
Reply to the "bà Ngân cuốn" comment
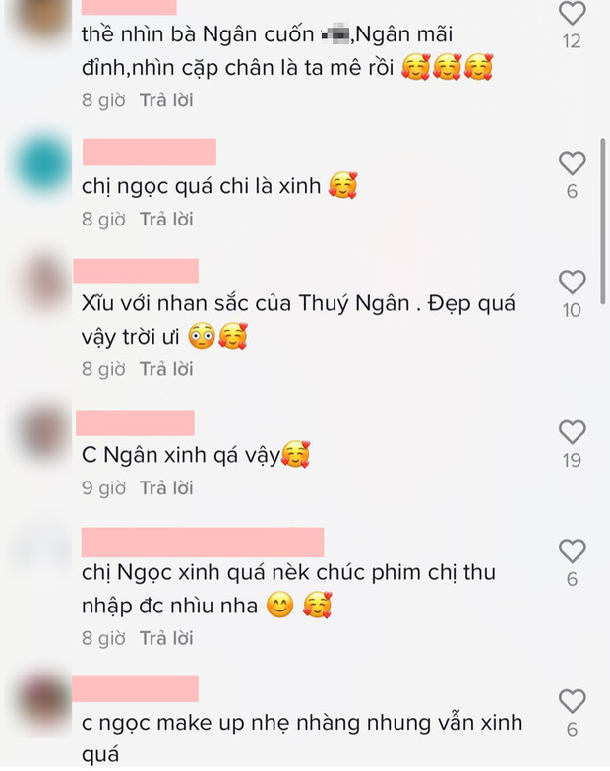point(166,100)
